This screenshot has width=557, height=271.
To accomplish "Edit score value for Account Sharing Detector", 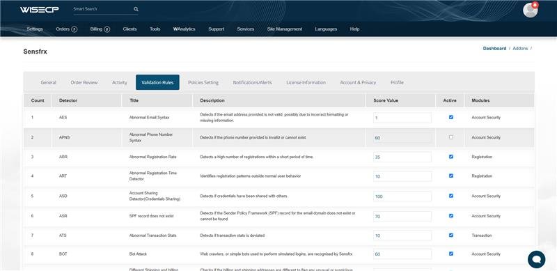I will point(402,196).
